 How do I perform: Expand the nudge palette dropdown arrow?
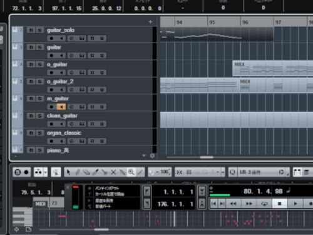coord(223,172)
